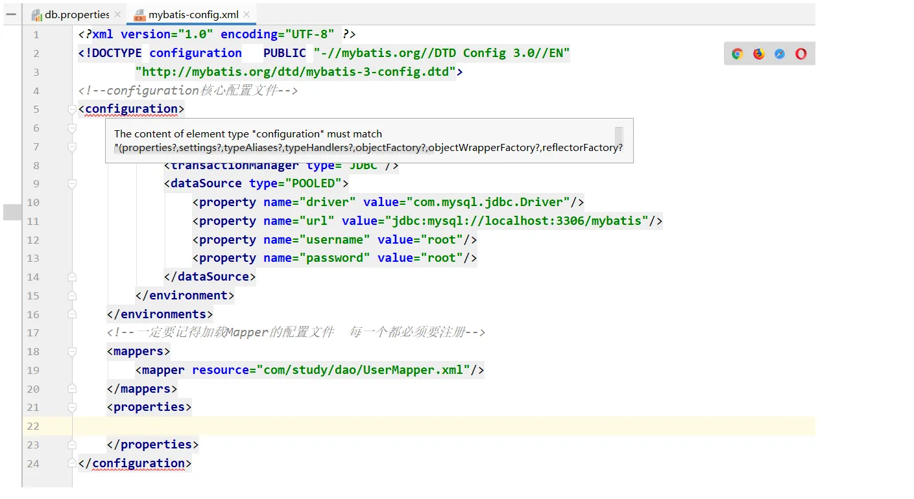
Task: Launch the preview in Opera
Action: click(x=800, y=54)
